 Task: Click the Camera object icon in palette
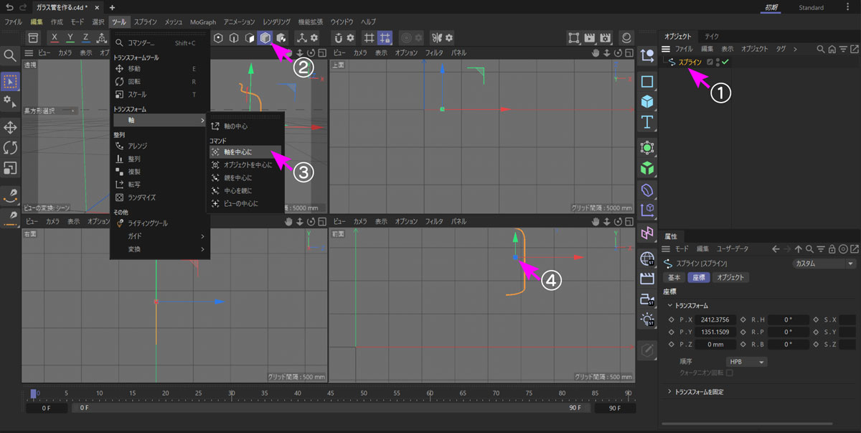coord(647,298)
